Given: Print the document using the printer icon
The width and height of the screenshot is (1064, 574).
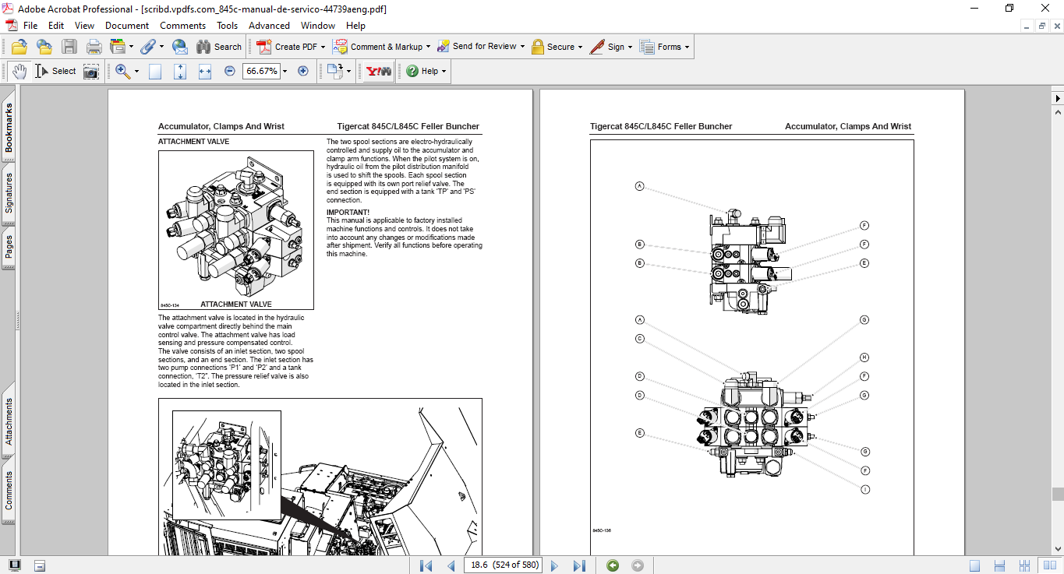Looking at the screenshot, I should [94, 47].
